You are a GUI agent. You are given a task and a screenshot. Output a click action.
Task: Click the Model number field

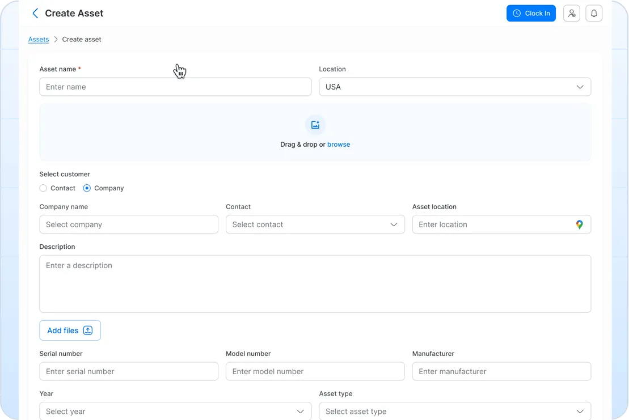pos(315,371)
